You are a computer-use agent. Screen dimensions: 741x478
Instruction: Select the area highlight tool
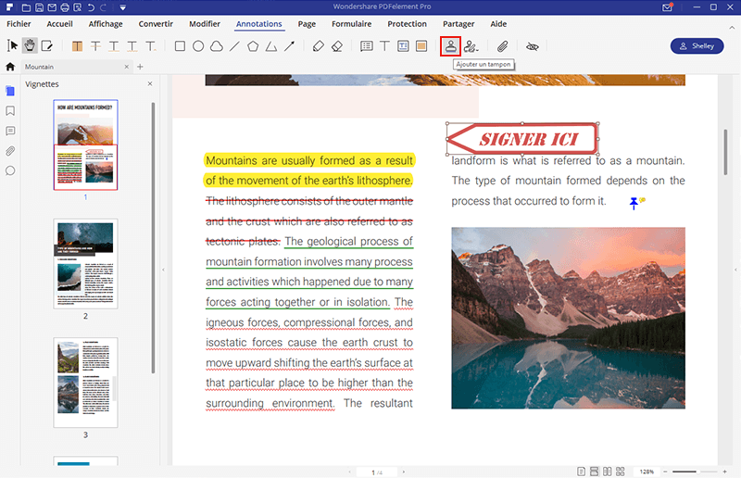tap(421, 46)
